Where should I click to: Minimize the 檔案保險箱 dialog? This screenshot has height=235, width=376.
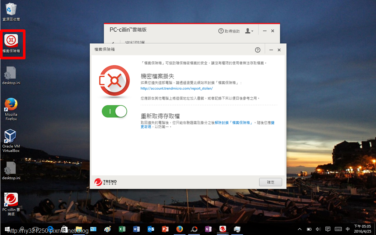click(271, 50)
